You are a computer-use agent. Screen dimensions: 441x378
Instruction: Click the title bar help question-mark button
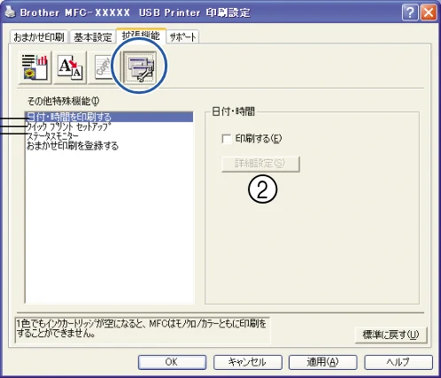(x=410, y=12)
